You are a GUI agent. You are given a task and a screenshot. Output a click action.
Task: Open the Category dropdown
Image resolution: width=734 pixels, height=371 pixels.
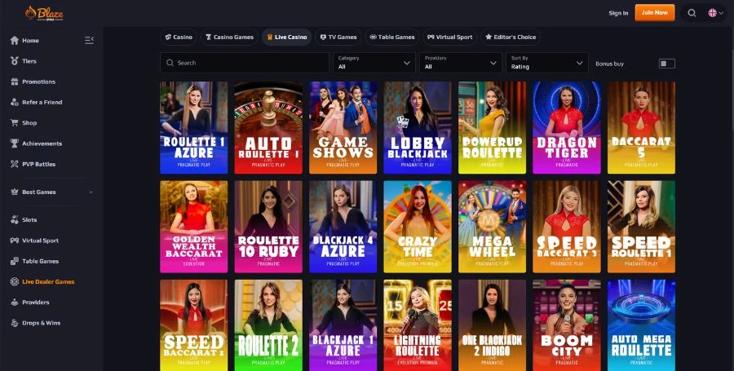click(x=374, y=63)
